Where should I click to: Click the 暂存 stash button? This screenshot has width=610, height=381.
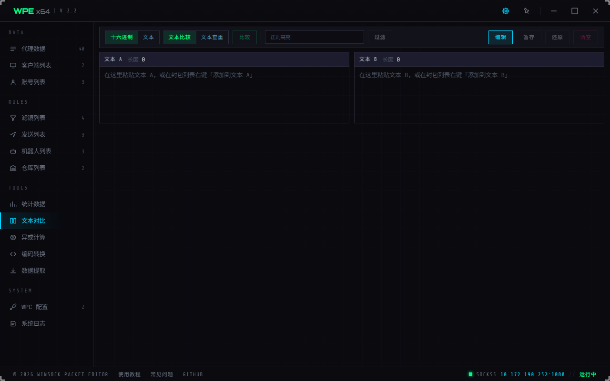pos(529,37)
